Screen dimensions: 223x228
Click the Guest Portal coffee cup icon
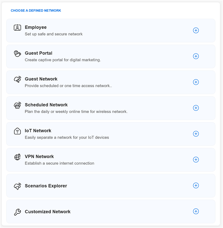tap(17, 53)
